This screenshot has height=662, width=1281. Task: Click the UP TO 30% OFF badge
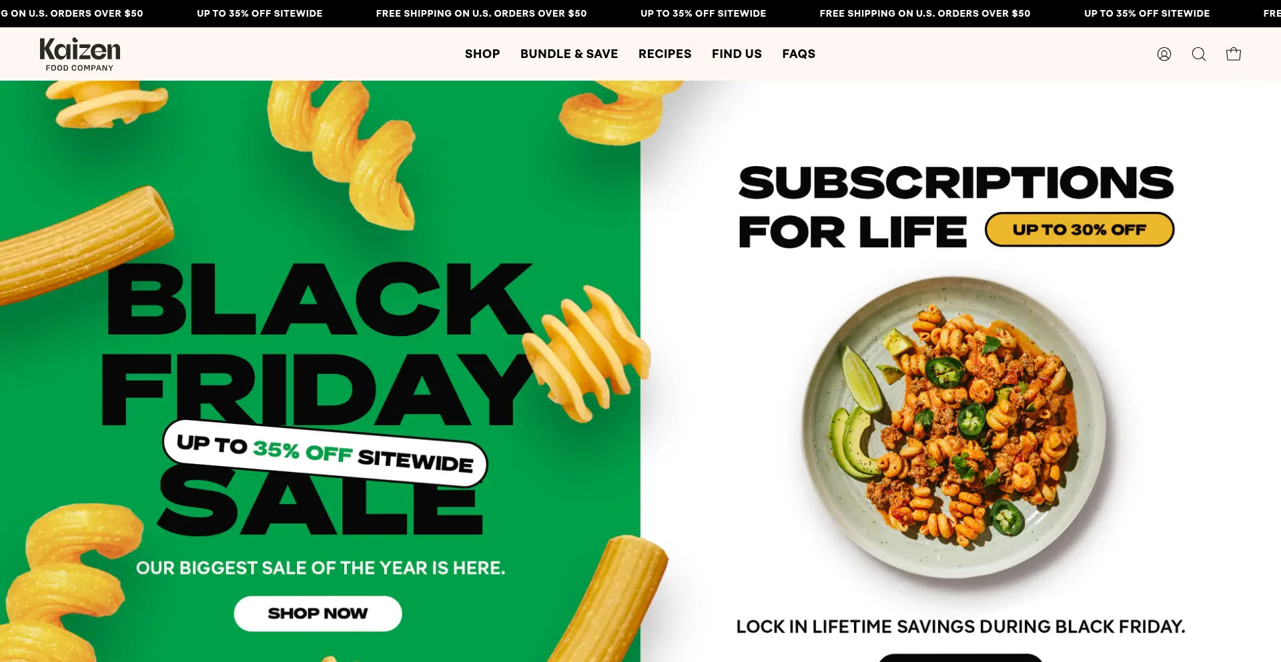click(x=1079, y=229)
